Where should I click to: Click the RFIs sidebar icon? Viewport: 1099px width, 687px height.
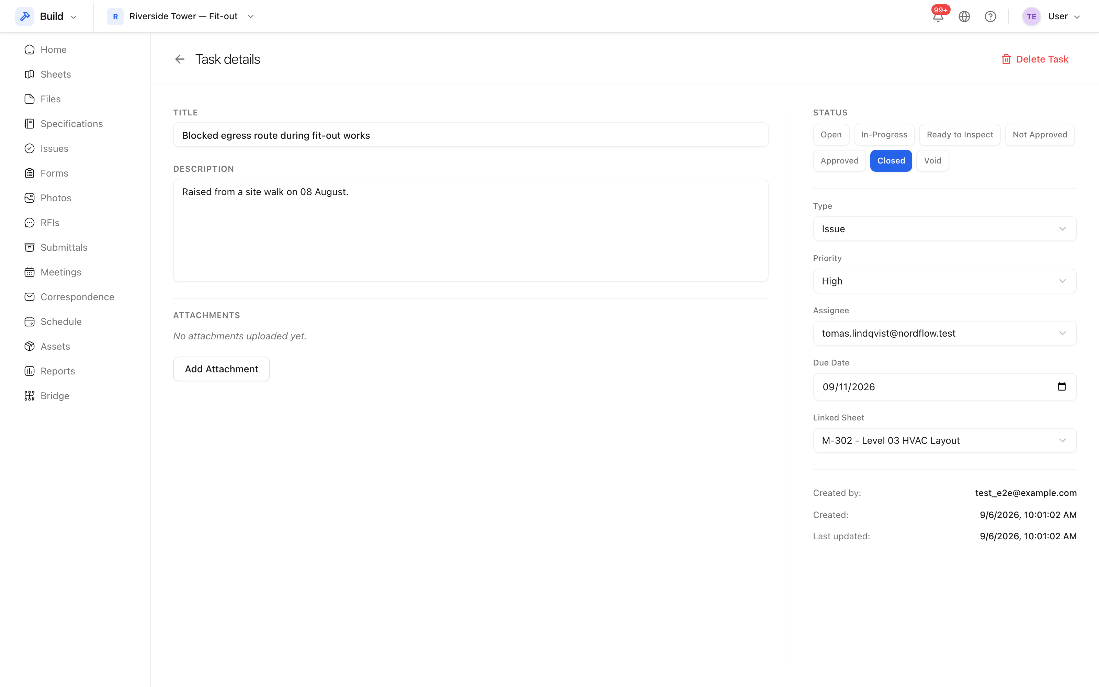[x=30, y=223]
